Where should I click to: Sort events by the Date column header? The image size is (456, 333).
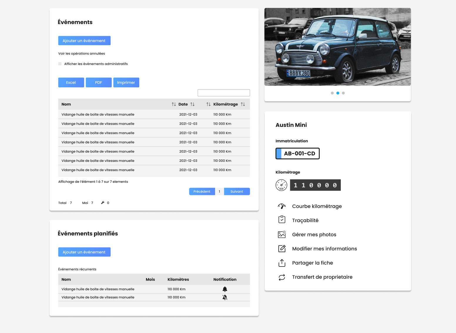[183, 104]
